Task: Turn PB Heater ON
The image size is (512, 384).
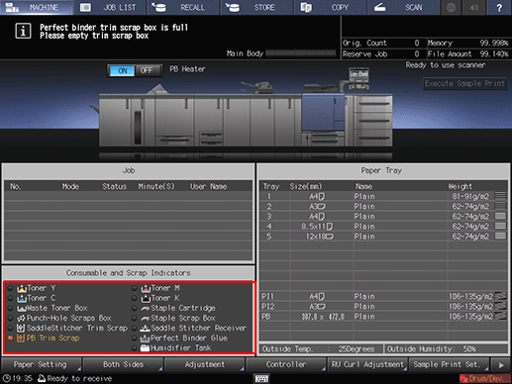Action: tap(122, 70)
